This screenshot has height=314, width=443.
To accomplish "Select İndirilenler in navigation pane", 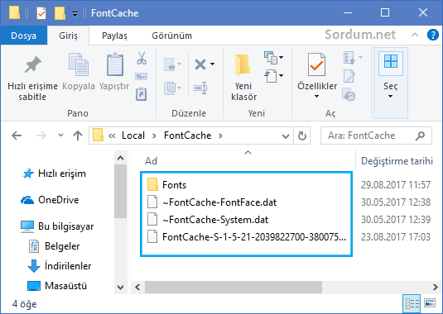I will [x=68, y=266].
